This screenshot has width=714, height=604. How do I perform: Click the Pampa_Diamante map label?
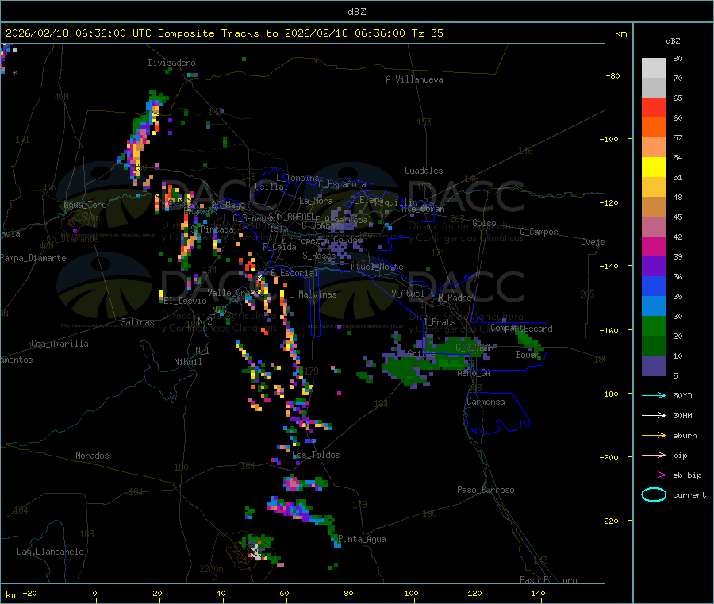click(x=33, y=258)
